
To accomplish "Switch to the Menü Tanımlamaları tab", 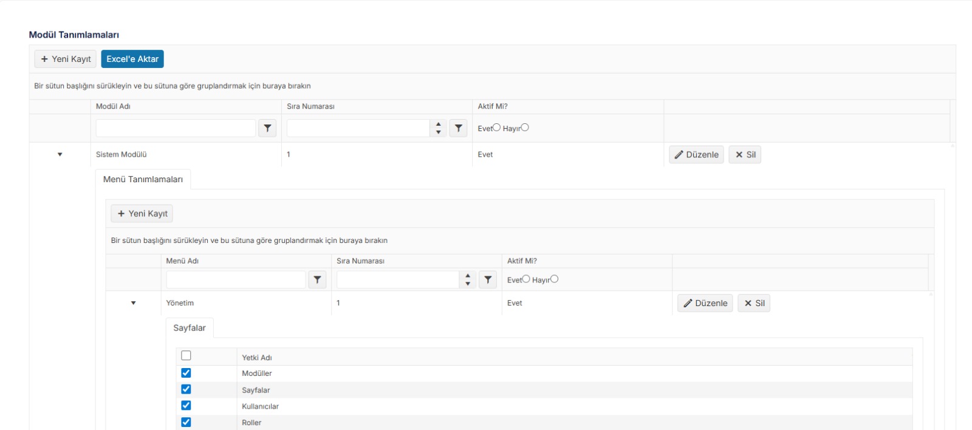I will [x=143, y=179].
